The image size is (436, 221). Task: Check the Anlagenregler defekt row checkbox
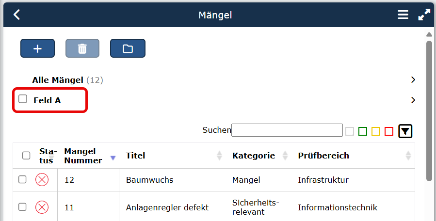pos(22,207)
